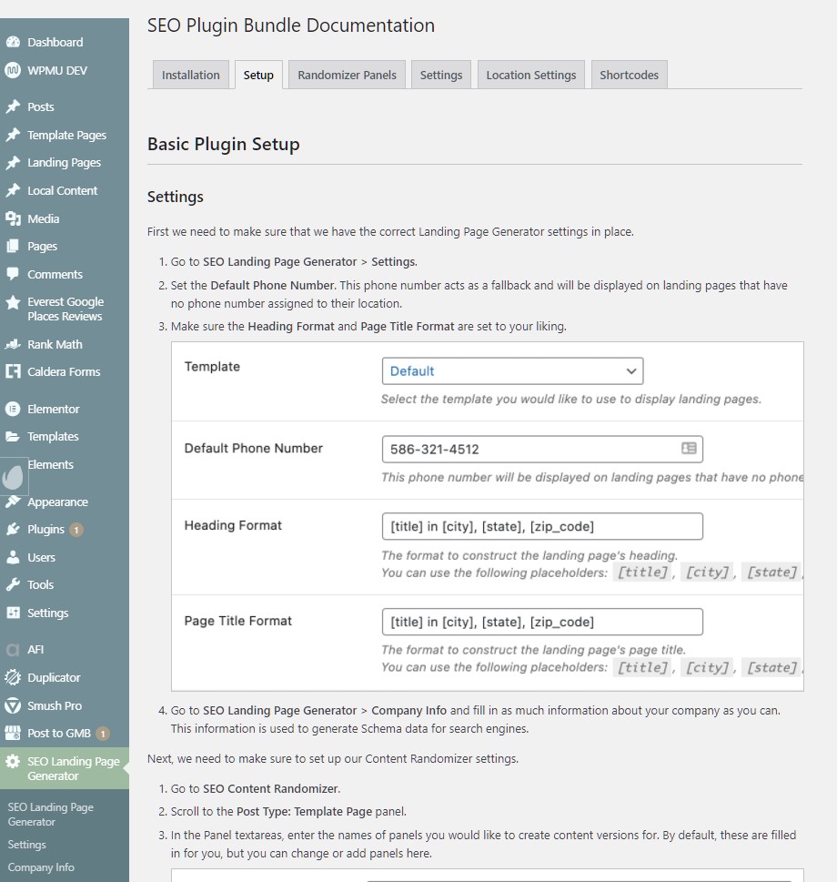Click the Tools wrench icon
The width and height of the screenshot is (837, 882).
tap(13, 585)
